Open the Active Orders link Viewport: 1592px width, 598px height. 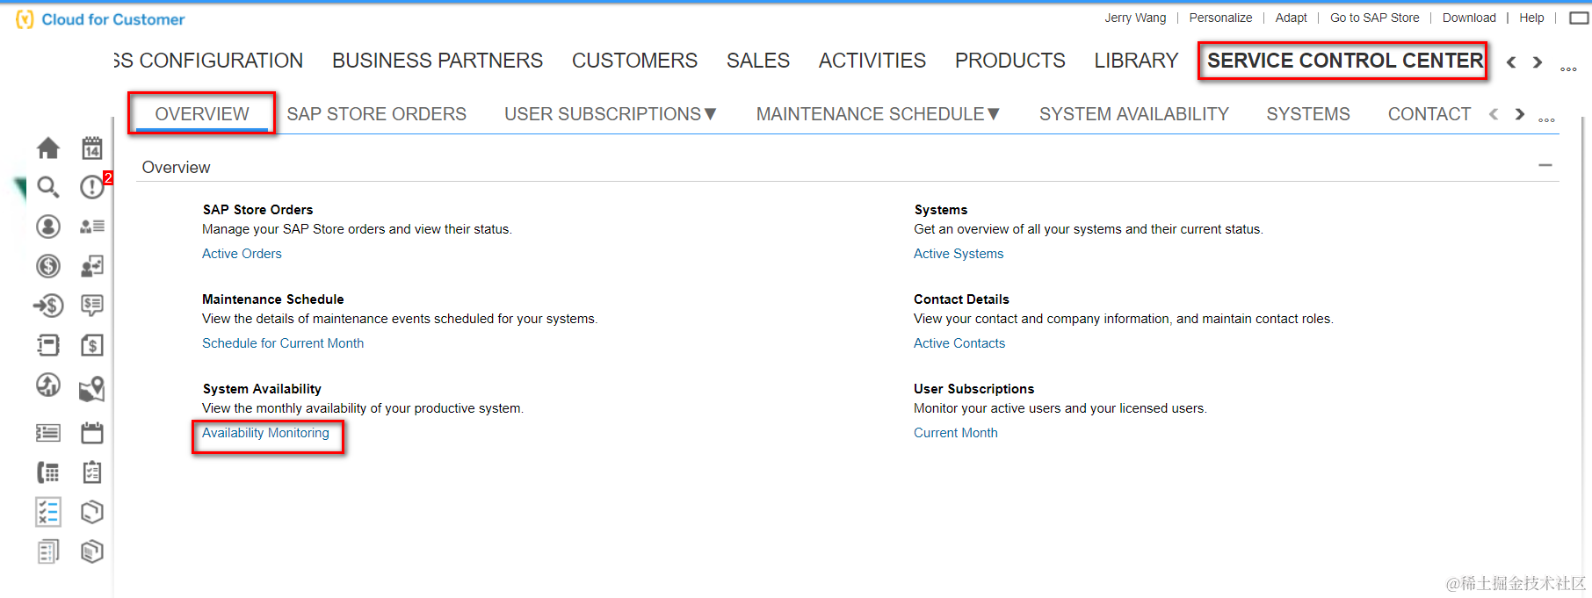[x=242, y=254]
